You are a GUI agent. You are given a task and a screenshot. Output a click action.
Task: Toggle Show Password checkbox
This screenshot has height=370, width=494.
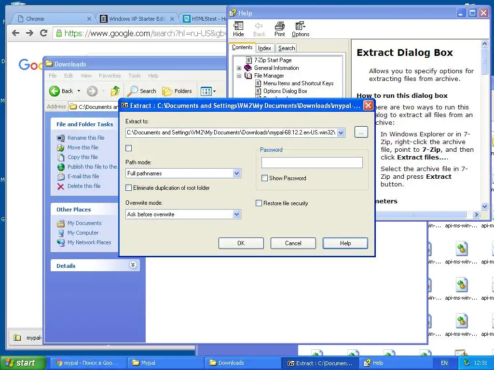tap(265, 178)
